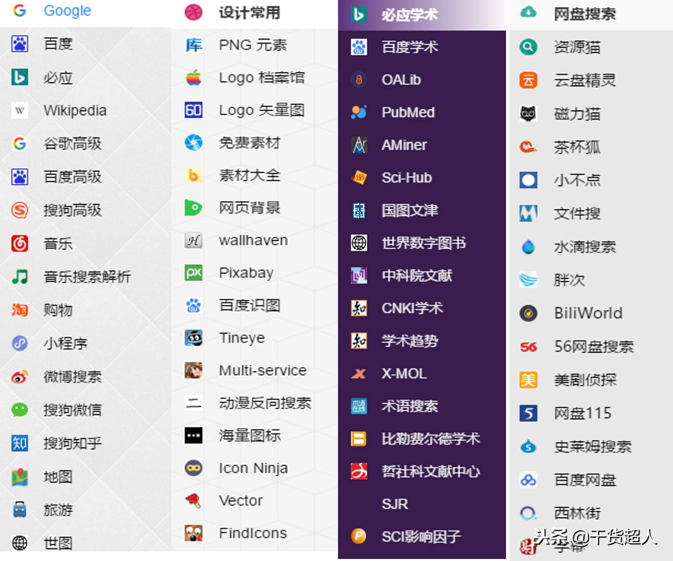Open the BiliWorld link

pyautogui.click(x=588, y=313)
